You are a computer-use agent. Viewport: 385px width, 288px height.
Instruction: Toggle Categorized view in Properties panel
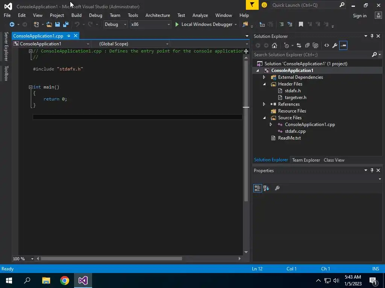[x=258, y=188]
